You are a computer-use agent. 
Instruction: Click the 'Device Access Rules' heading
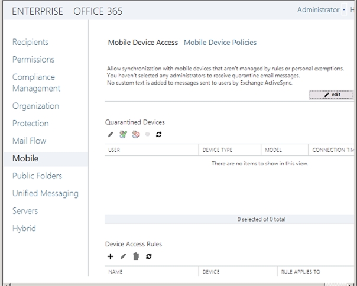[x=134, y=244]
